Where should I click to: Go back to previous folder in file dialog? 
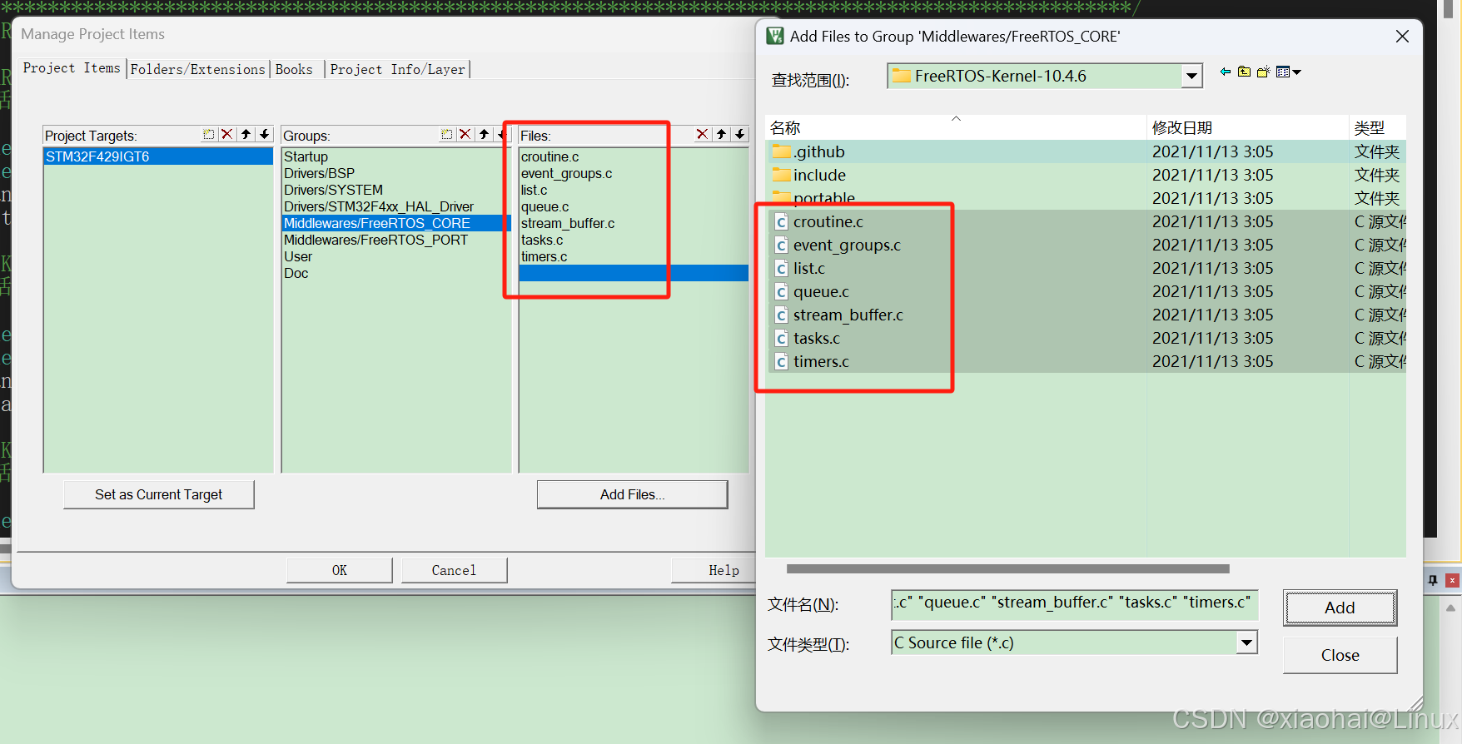point(1226,72)
